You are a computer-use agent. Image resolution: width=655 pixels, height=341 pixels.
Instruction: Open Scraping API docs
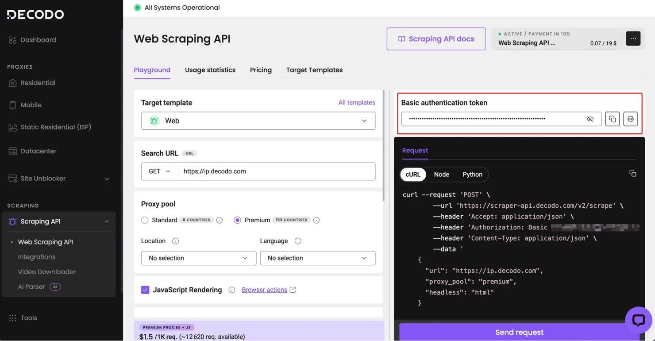click(x=436, y=39)
